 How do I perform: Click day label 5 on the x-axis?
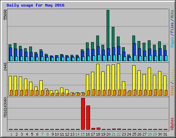point(32,134)
